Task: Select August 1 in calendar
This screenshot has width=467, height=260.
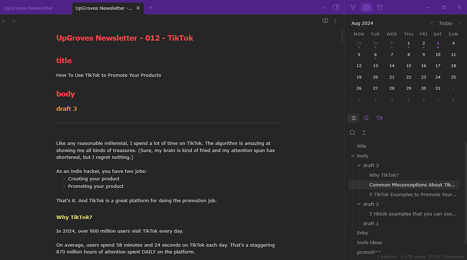Action: tap(409, 43)
